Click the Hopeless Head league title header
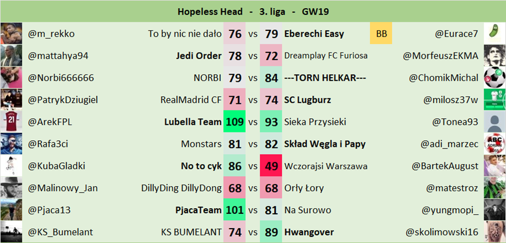The image size is (506, 243). 253,11
